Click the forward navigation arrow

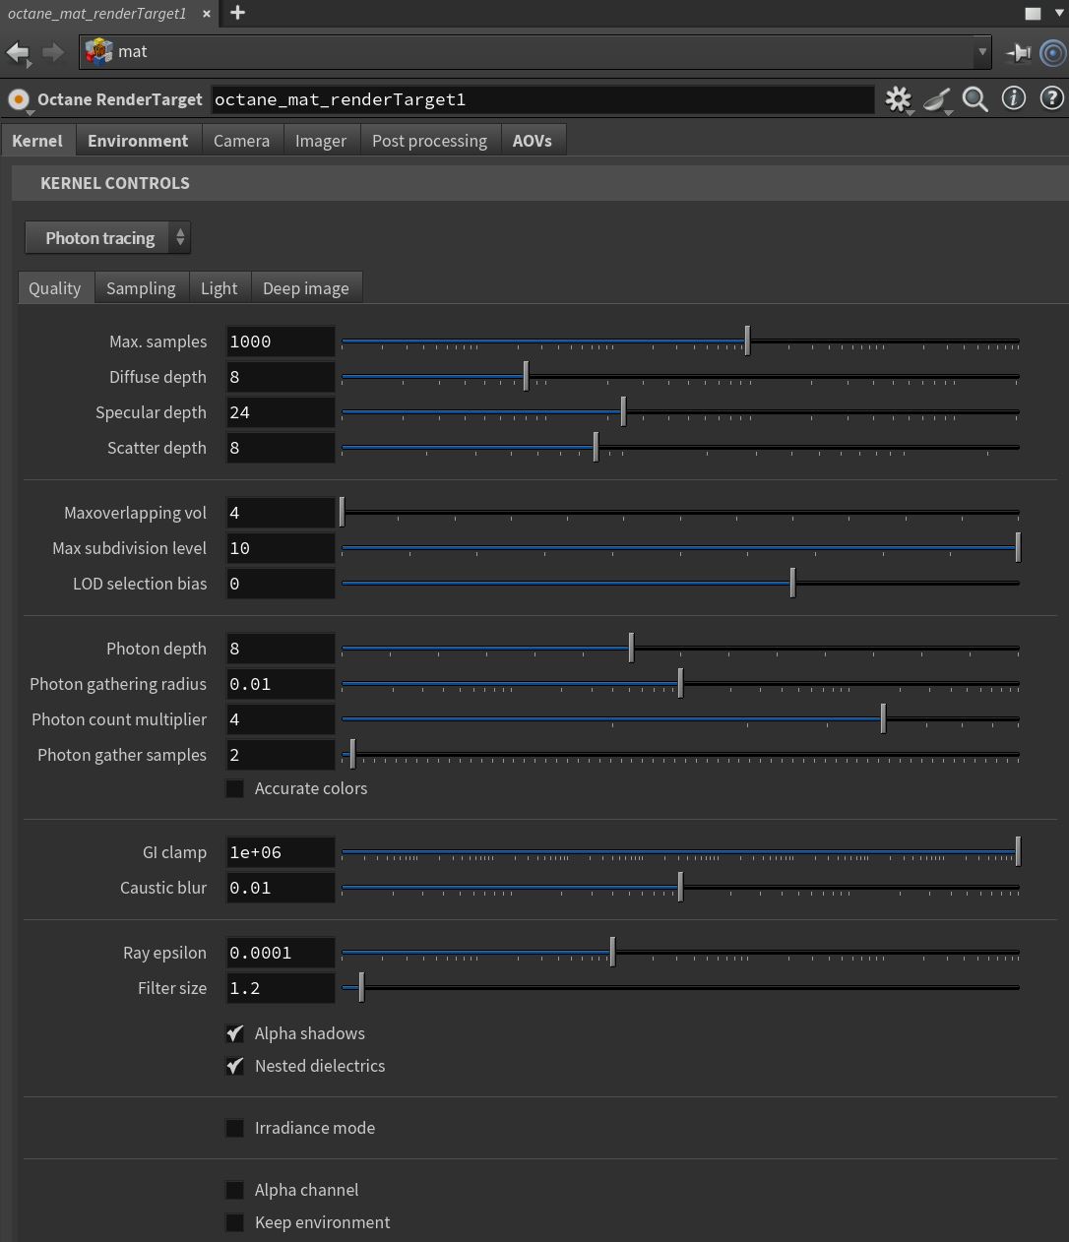pyautogui.click(x=53, y=52)
